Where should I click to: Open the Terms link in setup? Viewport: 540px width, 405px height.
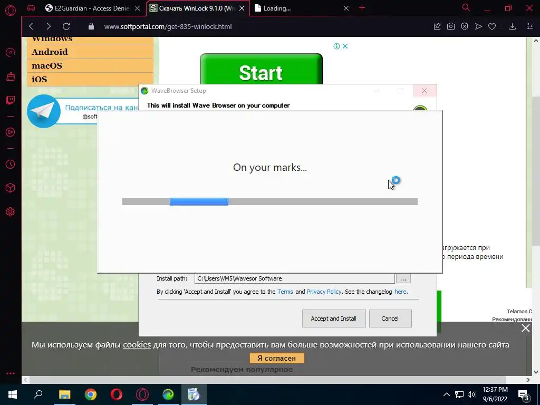coord(285,292)
